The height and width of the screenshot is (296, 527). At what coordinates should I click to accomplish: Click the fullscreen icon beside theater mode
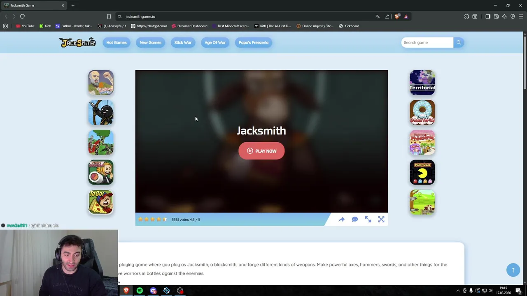tap(381, 220)
